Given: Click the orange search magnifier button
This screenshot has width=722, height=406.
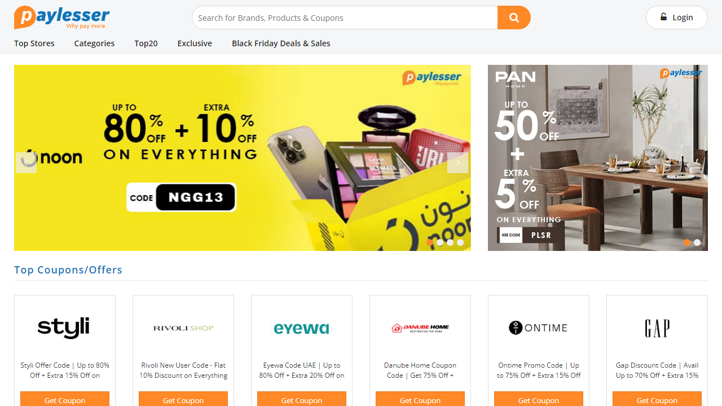Looking at the screenshot, I should (514, 17).
